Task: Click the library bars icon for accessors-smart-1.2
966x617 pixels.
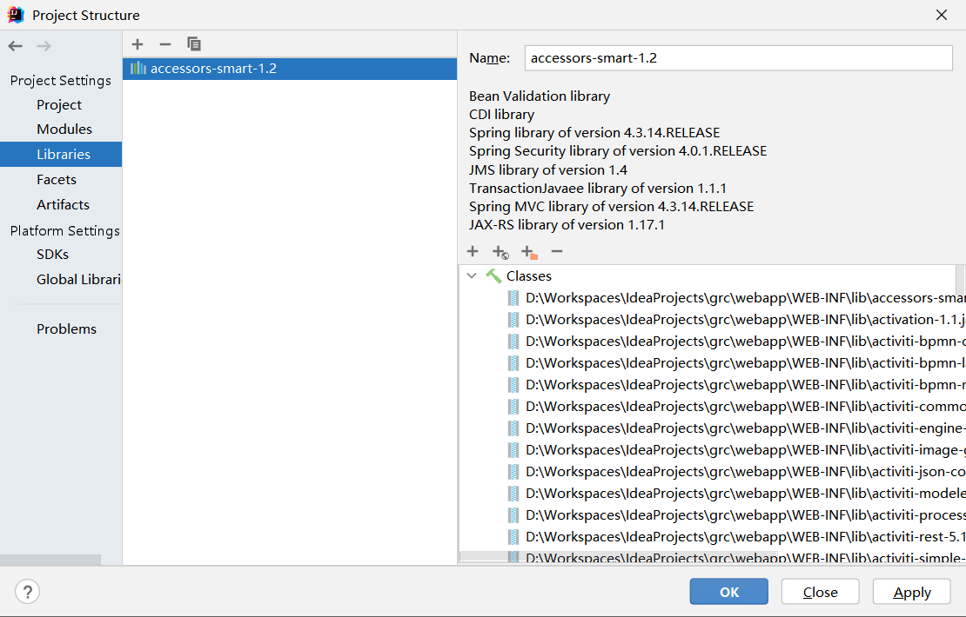Action: (x=138, y=69)
